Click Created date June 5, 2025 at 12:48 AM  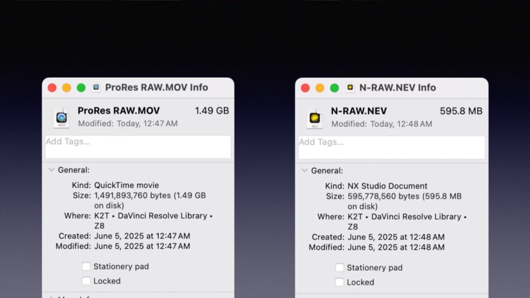[x=396, y=237]
